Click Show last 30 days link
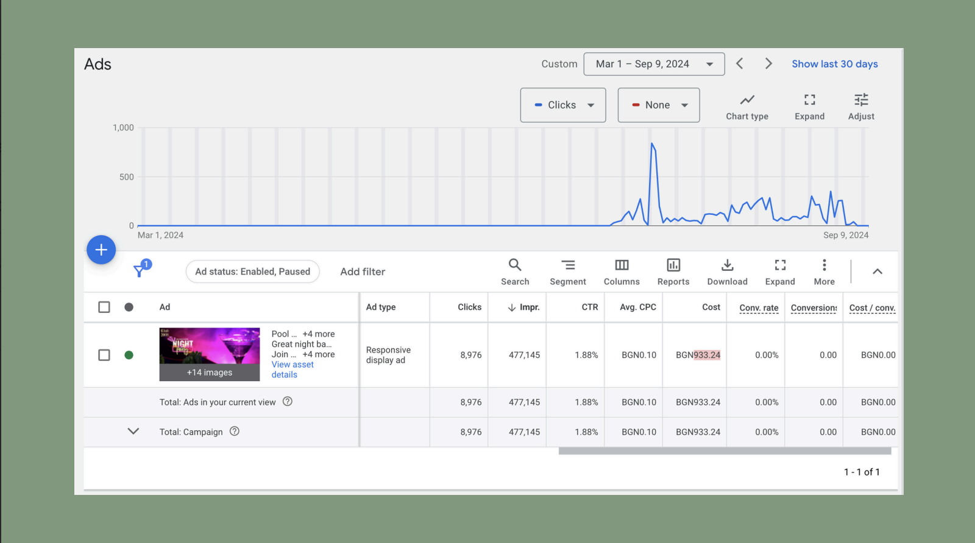Viewport: 975px width, 543px height. 834,64
